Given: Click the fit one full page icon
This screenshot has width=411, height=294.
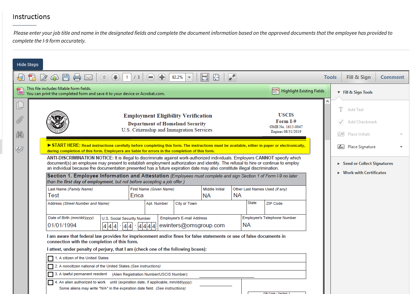Looking at the screenshot, I should coord(216,77).
